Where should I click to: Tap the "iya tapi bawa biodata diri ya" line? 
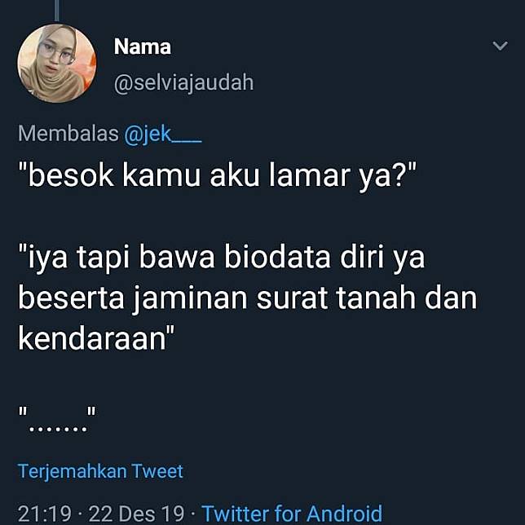pyautogui.click(x=221, y=258)
